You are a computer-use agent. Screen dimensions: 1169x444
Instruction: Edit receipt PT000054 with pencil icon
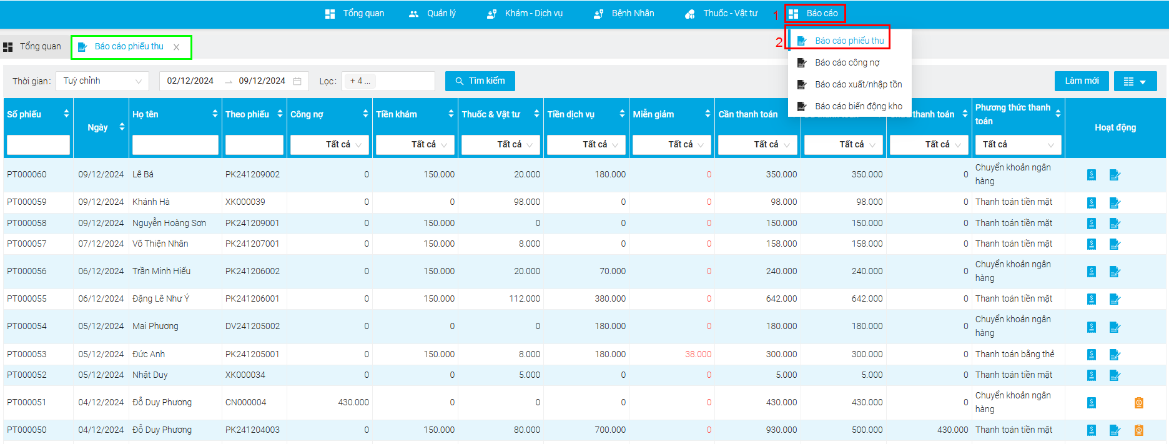1115,327
